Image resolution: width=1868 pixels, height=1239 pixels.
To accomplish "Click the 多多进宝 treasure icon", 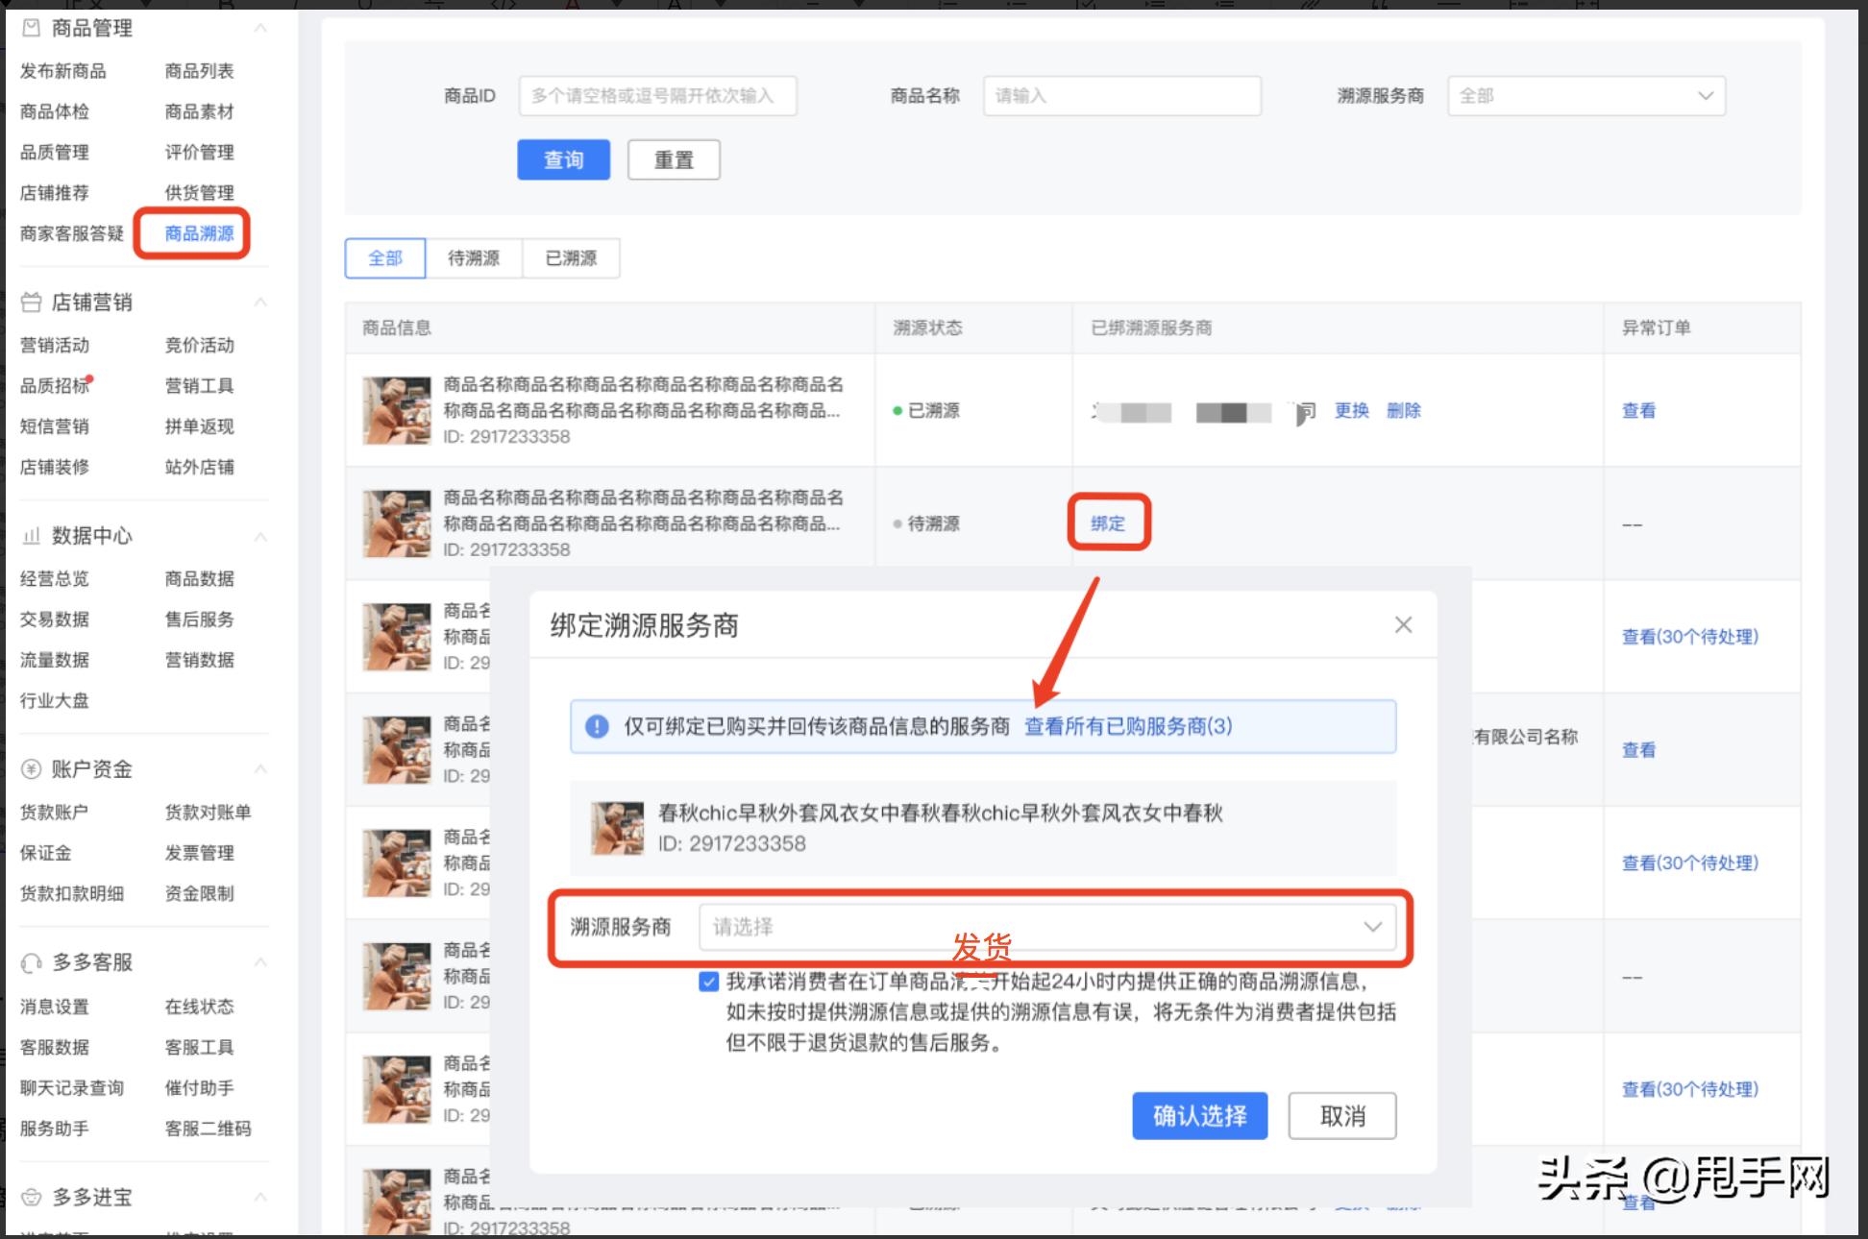I will [x=30, y=1197].
